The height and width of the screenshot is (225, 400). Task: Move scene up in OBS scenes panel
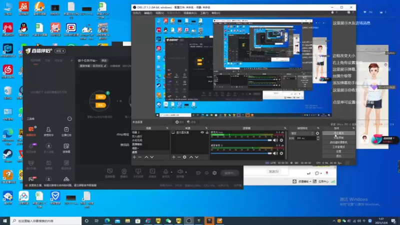146,157
